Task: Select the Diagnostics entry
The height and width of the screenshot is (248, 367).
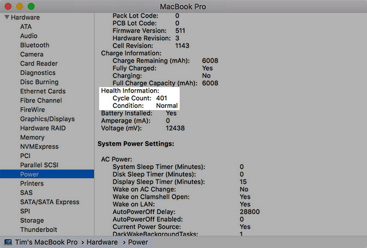Action: (x=38, y=73)
